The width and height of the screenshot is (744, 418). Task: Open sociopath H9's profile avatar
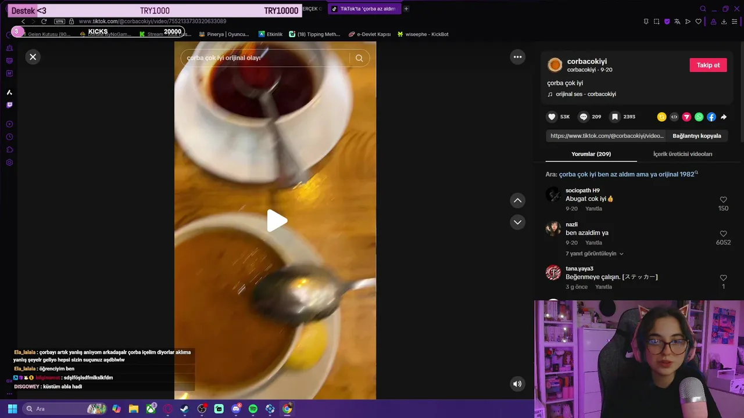553,194
